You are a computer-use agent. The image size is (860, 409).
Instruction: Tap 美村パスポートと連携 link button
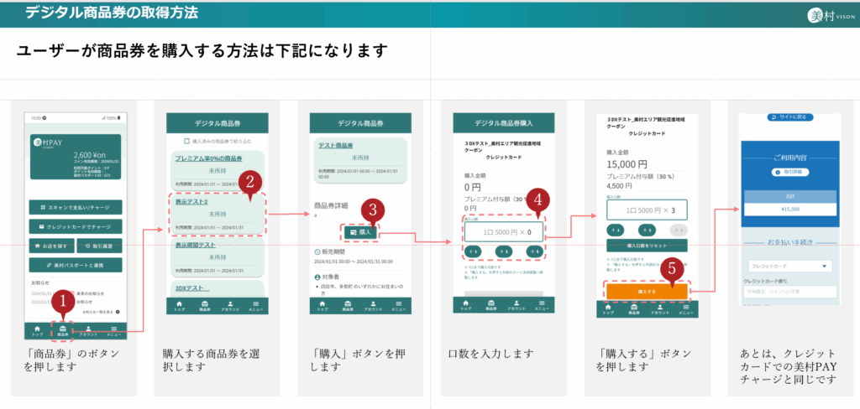tap(75, 264)
